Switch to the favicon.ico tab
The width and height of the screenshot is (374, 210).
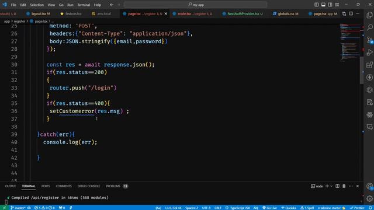click(x=71, y=13)
